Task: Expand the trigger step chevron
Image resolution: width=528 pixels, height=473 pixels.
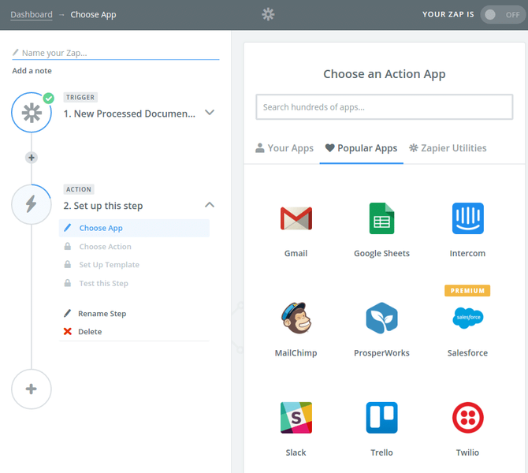Action: tap(210, 113)
